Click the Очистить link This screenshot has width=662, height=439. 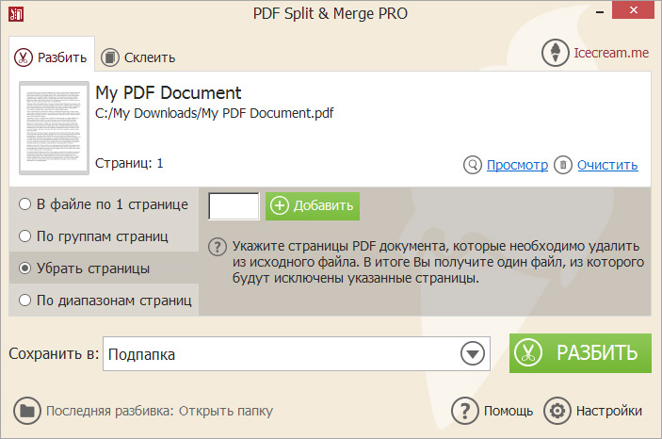click(607, 165)
